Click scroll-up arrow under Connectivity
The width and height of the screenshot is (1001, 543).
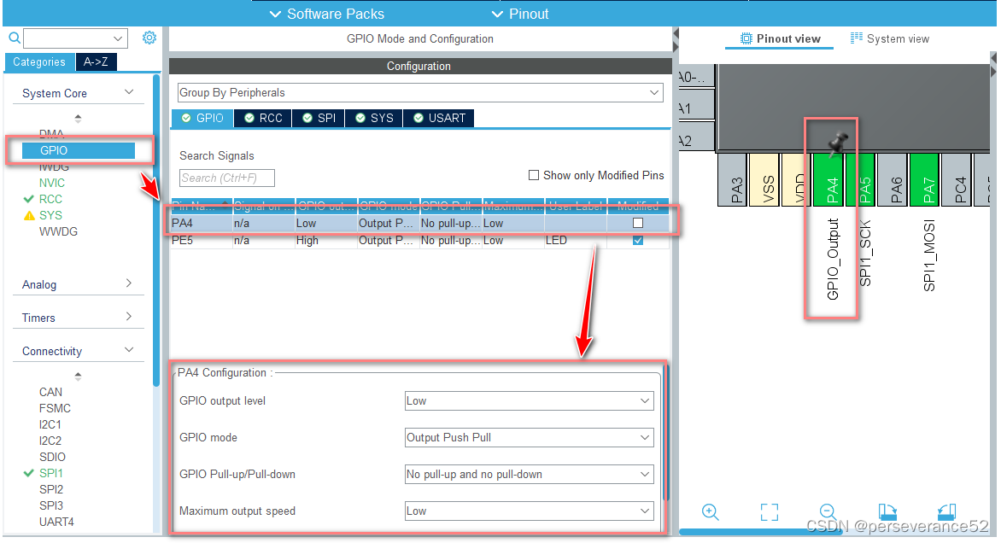click(78, 376)
